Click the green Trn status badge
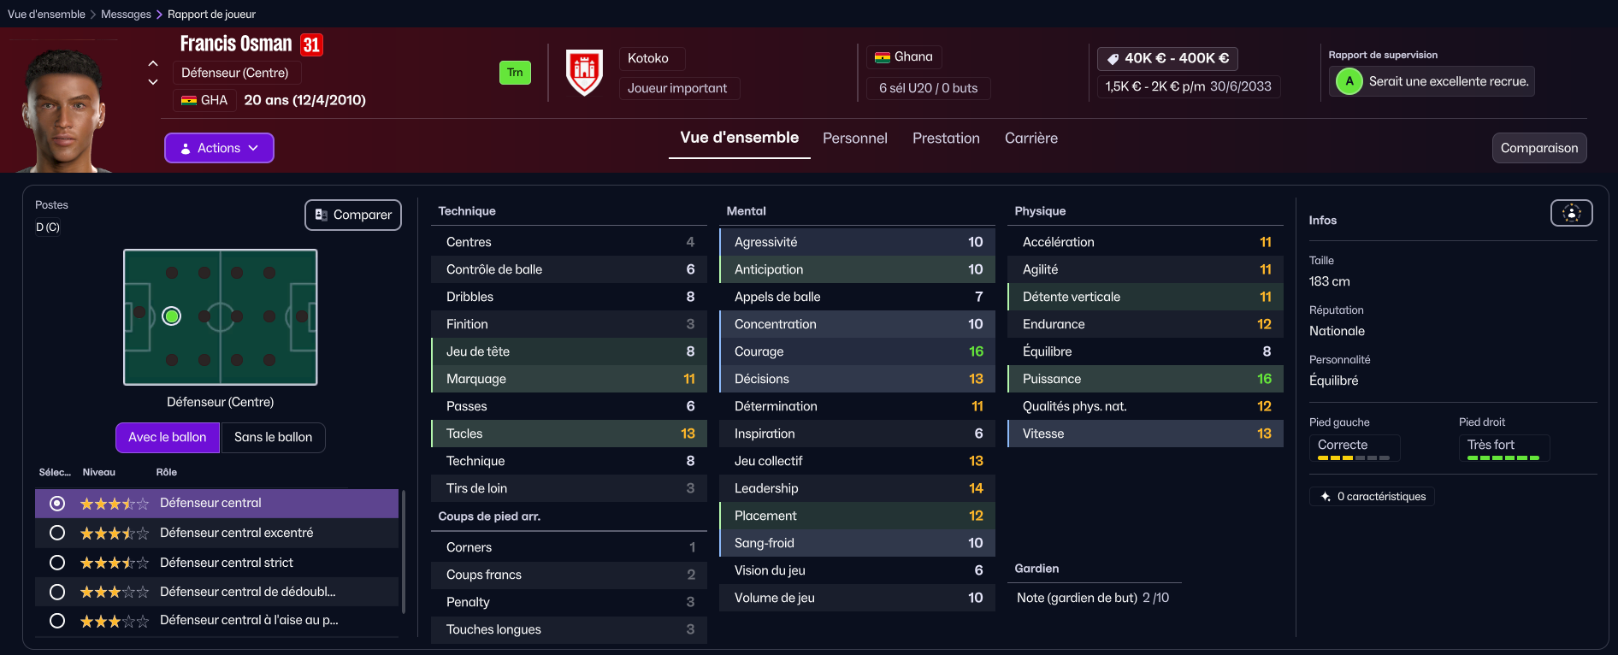The height and width of the screenshot is (655, 1618). point(515,73)
